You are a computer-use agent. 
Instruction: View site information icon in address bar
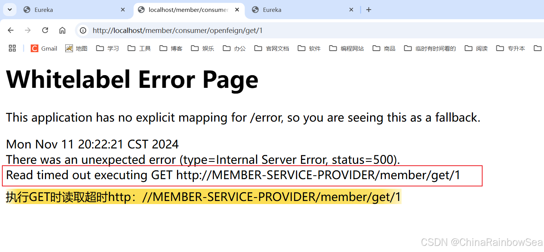click(x=83, y=30)
